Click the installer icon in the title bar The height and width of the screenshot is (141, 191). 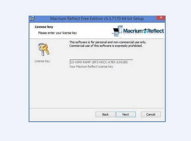[x=32, y=18]
